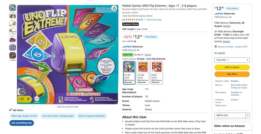Select the Purple Uno Flip Extreme swatch

129,73
